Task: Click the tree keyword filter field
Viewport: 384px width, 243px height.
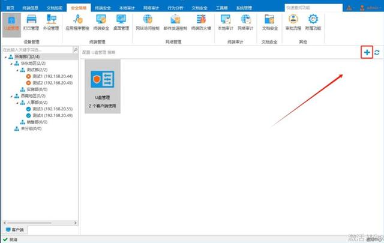Action: pyautogui.click(x=37, y=50)
